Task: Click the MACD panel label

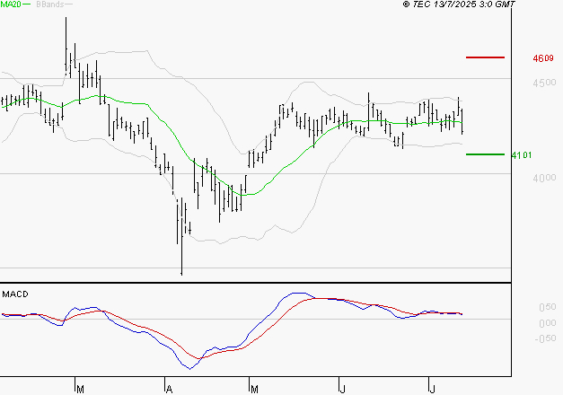Action: (15, 294)
